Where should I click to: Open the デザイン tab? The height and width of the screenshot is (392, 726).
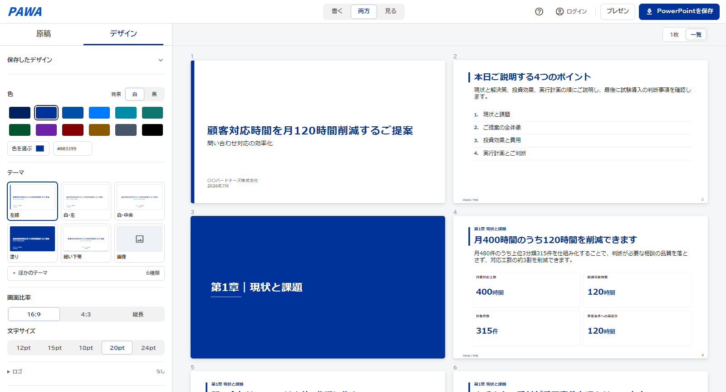pyautogui.click(x=123, y=34)
